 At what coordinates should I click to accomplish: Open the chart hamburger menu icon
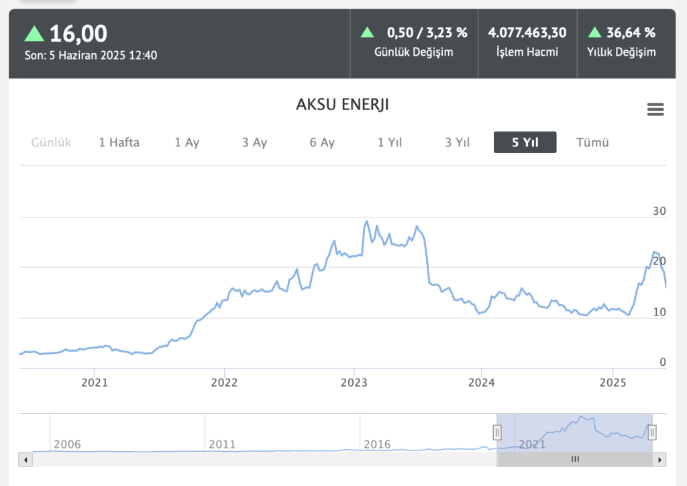pos(655,109)
